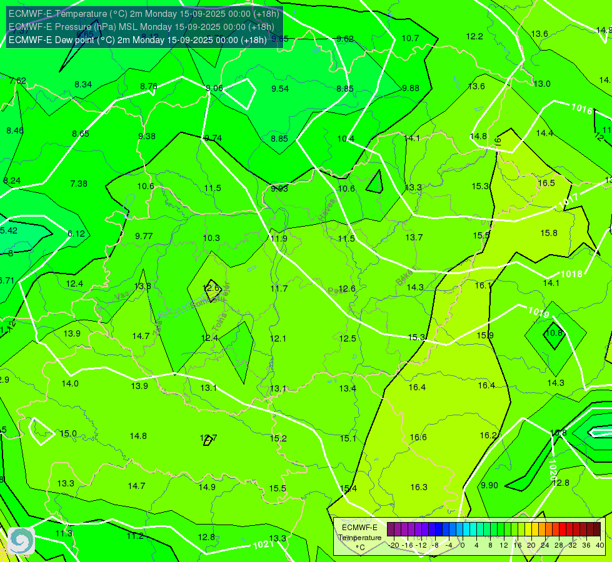Click the 1017 isobar label
This screenshot has width=612, height=562.
pyautogui.click(x=568, y=202)
